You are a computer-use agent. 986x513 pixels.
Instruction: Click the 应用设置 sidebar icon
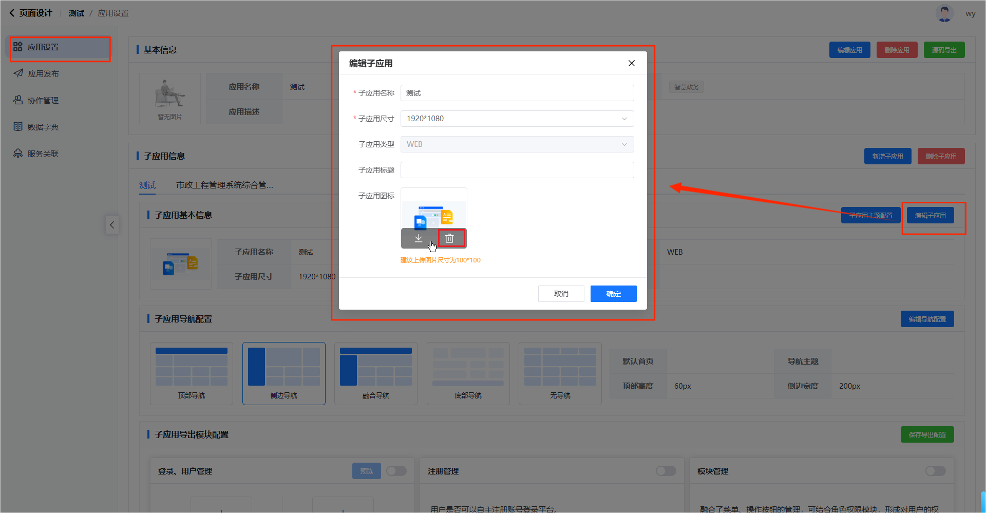18,47
